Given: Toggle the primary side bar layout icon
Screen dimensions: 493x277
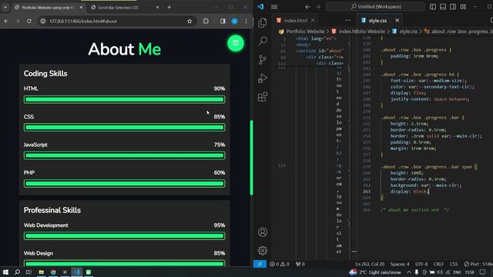Looking at the screenshot, I should 433,7.
